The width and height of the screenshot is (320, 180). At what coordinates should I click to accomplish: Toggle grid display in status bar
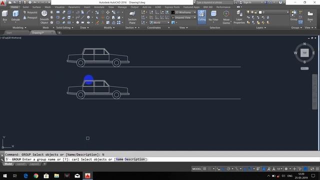point(204,169)
